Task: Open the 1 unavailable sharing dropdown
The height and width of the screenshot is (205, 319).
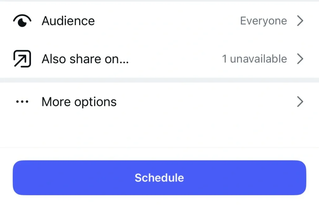Action: pos(254,59)
